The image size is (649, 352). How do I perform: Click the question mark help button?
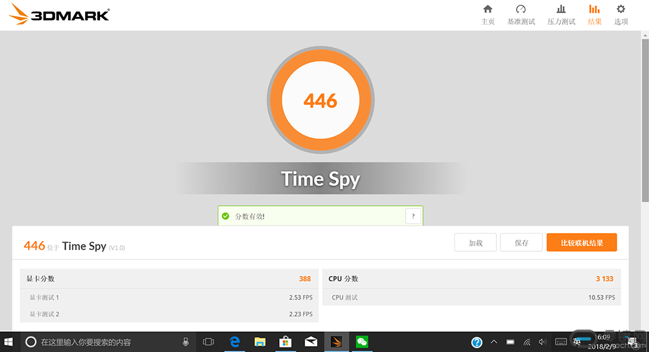(413, 216)
